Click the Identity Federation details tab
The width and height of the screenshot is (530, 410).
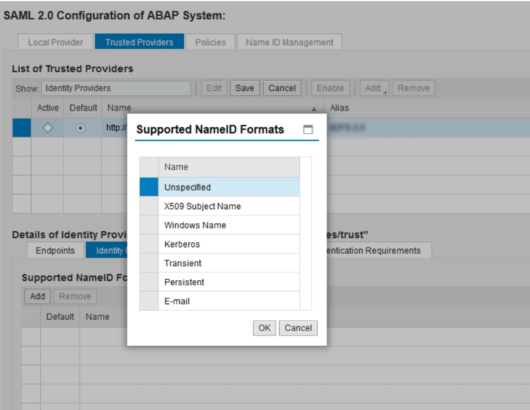click(108, 250)
